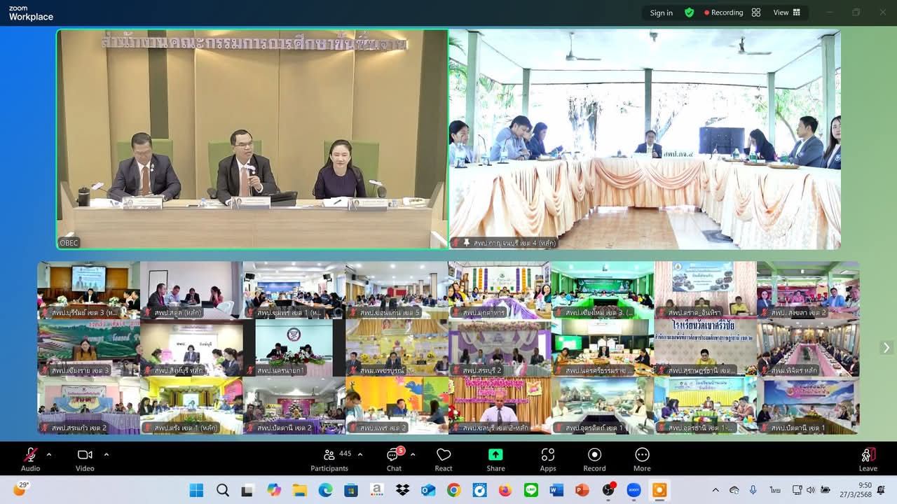This screenshot has width=897, height=504.
Task: Expand audio options arrow beside Audio
Action: coord(49,454)
